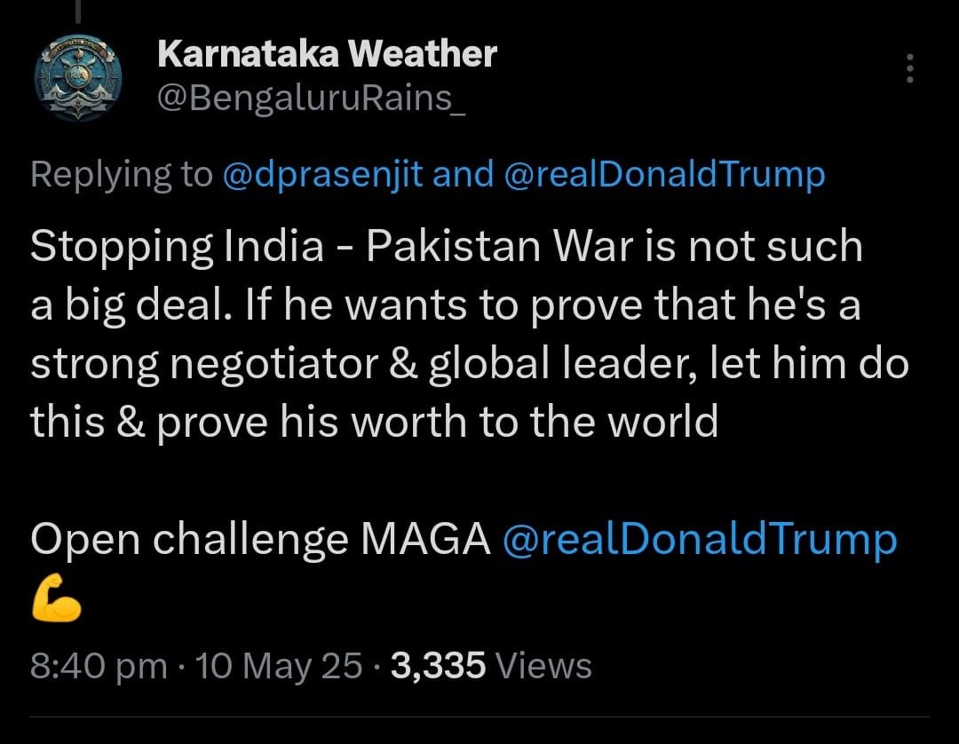Click the flexed biceps emoji

56,605
